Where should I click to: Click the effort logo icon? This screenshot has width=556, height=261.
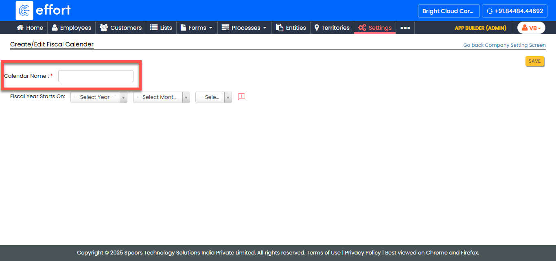coord(24,11)
